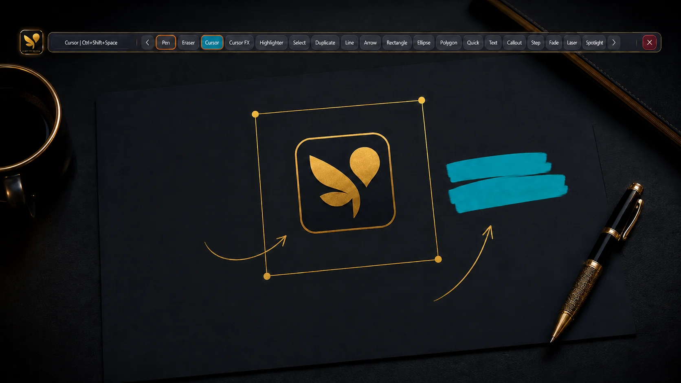Screen dimensions: 681x383
Task: Show more tools with right chevron
Action: pos(614,42)
